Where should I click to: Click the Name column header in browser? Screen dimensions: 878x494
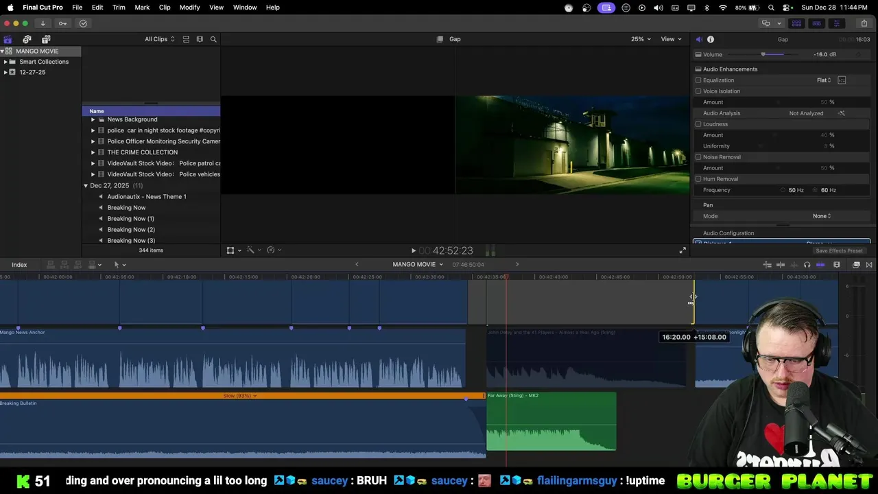[151, 111]
